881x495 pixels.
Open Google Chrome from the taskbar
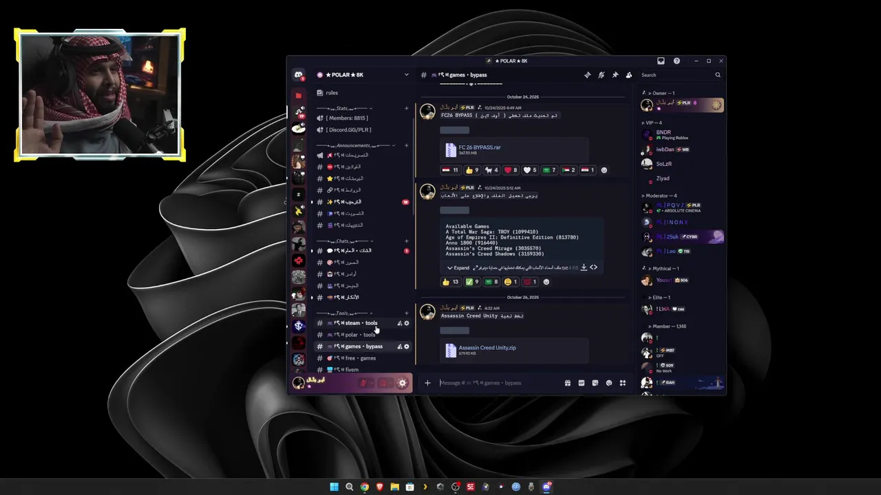tap(364, 487)
